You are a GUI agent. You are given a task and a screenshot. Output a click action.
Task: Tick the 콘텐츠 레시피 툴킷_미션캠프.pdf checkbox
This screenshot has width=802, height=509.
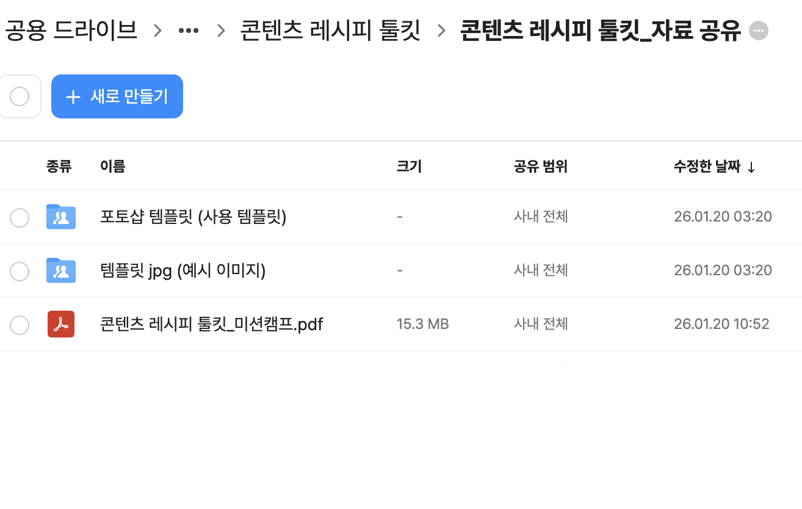(20, 325)
